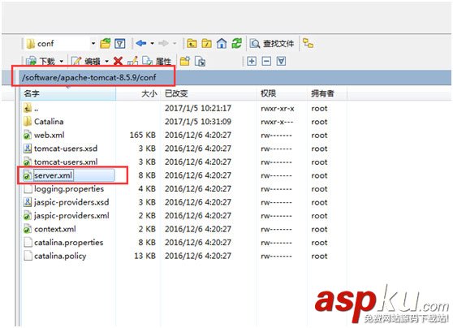Click the tomcat-users.xsd file icon
This screenshot has width=453, height=328.
coord(27,149)
